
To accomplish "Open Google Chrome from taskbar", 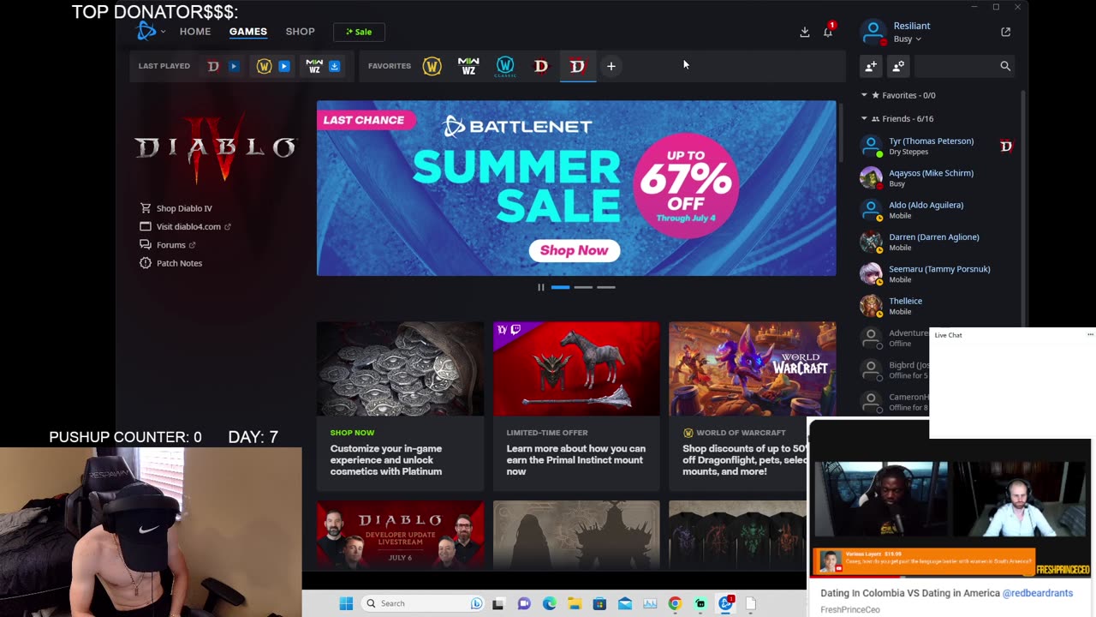I will pyautogui.click(x=675, y=603).
